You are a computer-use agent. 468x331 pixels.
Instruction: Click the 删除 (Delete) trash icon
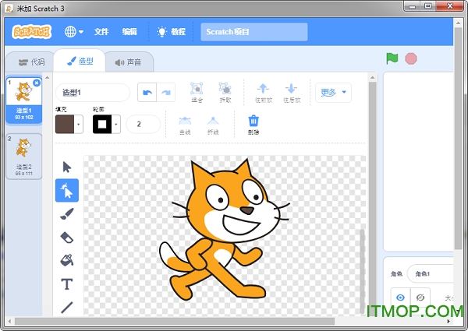pos(253,125)
